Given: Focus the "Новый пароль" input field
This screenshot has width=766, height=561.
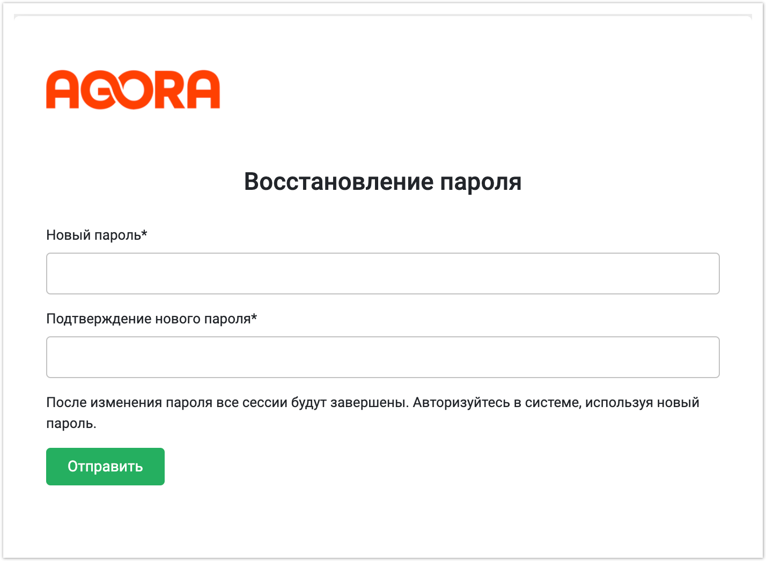Looking at the screenshot, I should pyautogui.click(x=382, y=274).
